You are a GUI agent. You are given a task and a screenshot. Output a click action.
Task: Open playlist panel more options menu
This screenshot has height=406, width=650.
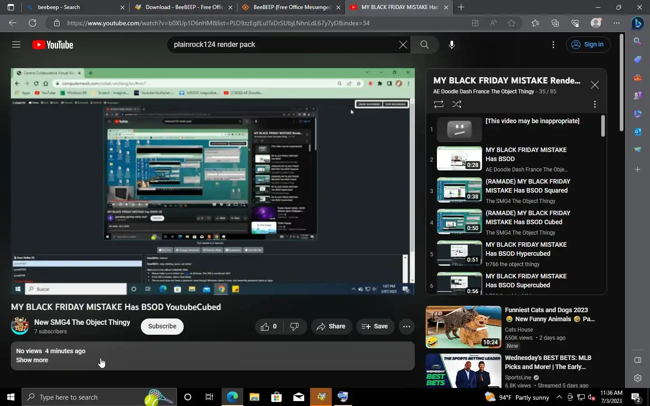tap(595, 104)
